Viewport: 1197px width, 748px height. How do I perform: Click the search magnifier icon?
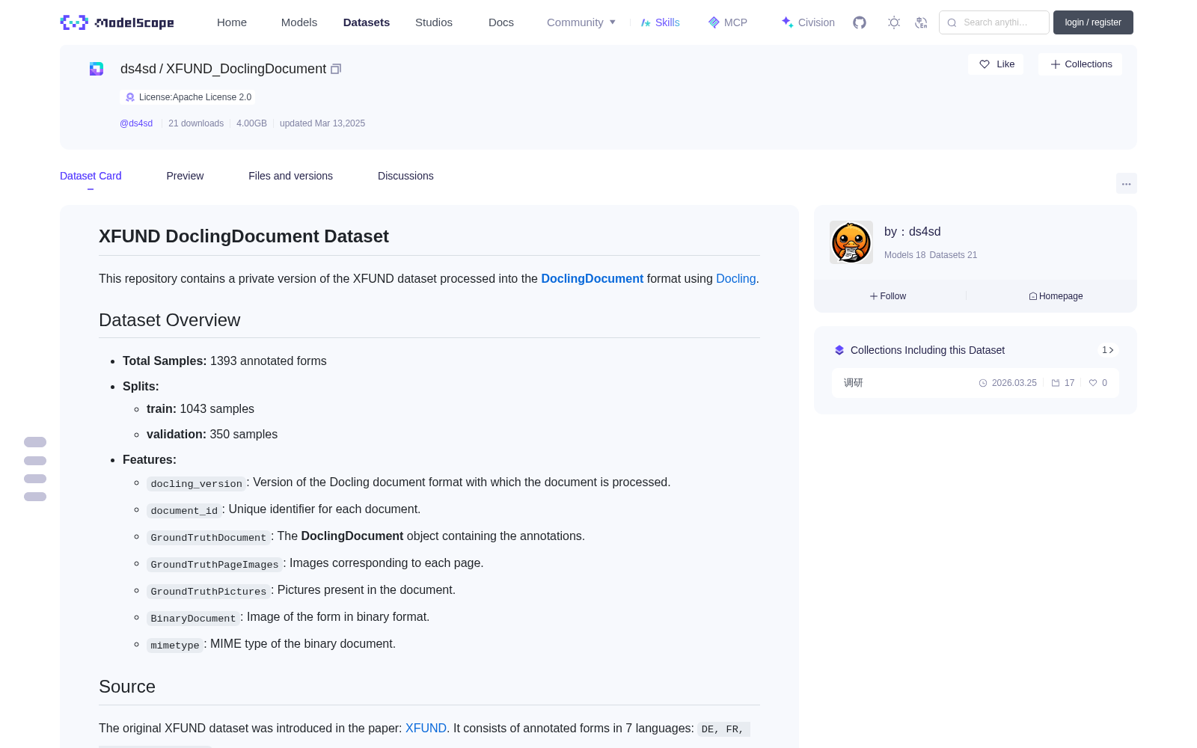click(x=952, y=22)
